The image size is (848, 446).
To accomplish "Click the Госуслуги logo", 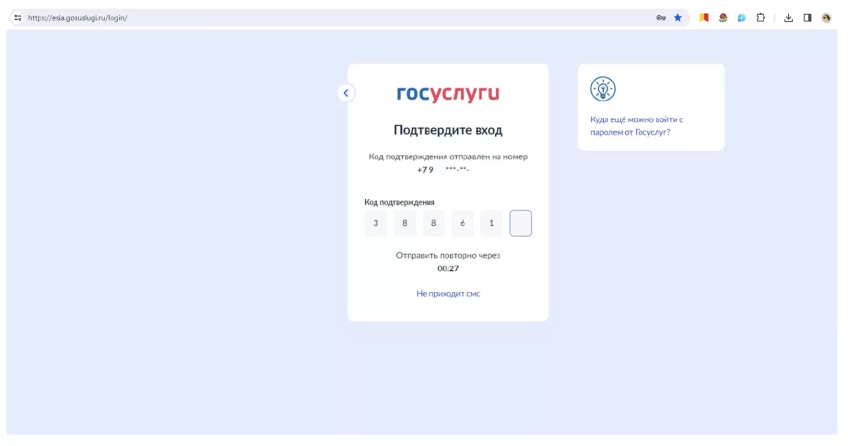I will (x=448, y=94).
